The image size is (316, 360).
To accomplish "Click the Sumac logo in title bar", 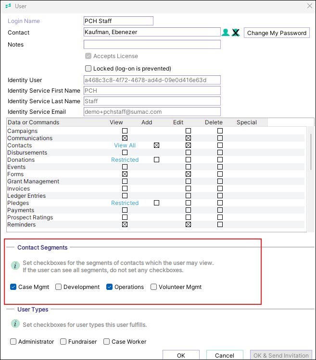I will point(8,6).
